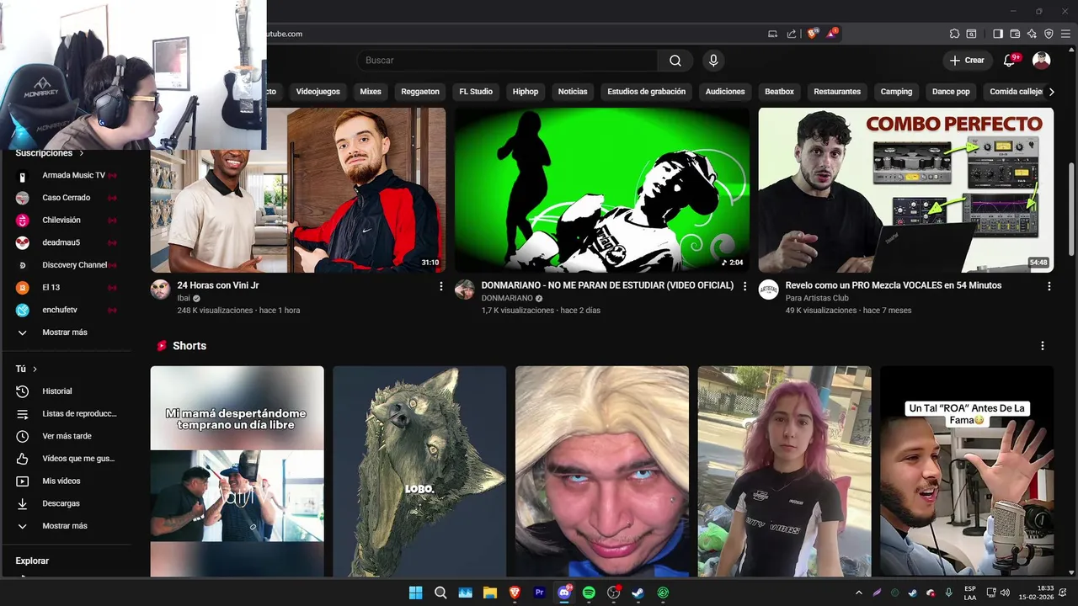Select the FL Studio category chip
This screenshot has width=1078, height=606.
click(x=476, y=92)
